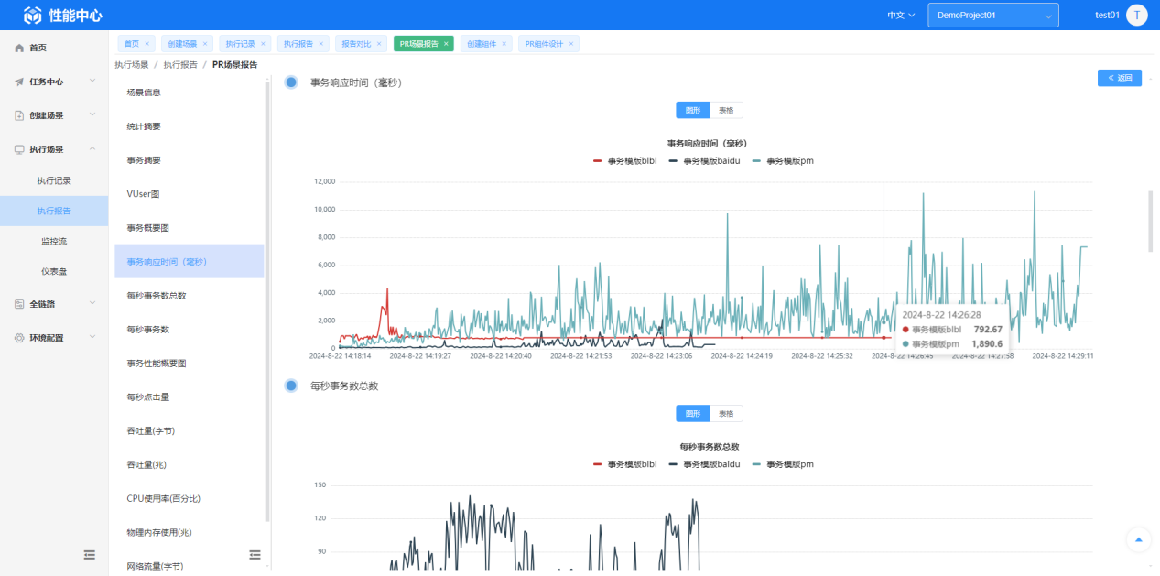Click the back-to-top arrow button

tap(1139, 539)
